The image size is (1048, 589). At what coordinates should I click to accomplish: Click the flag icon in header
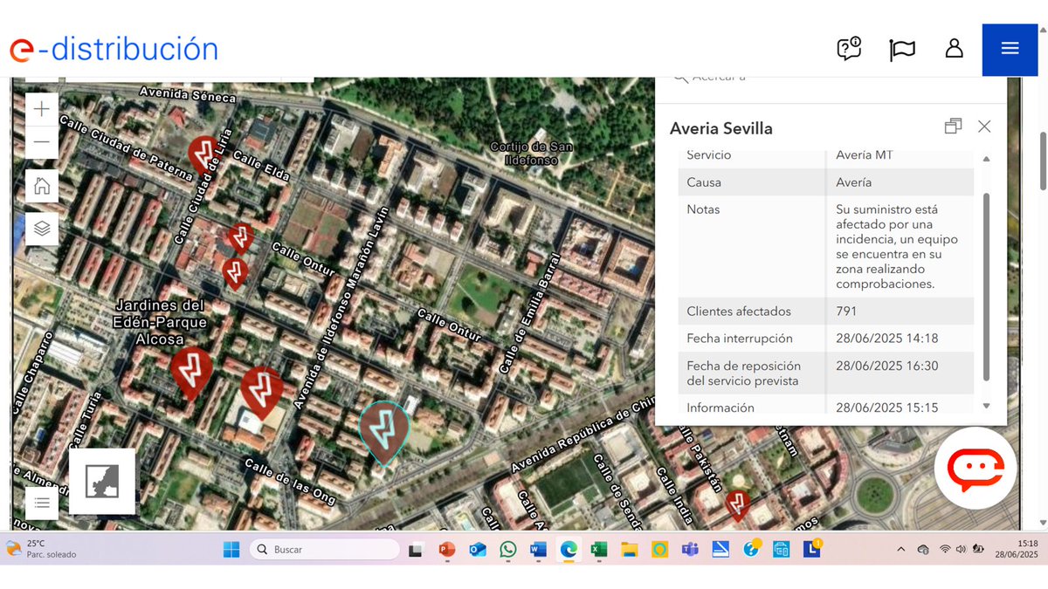[902, 50]
